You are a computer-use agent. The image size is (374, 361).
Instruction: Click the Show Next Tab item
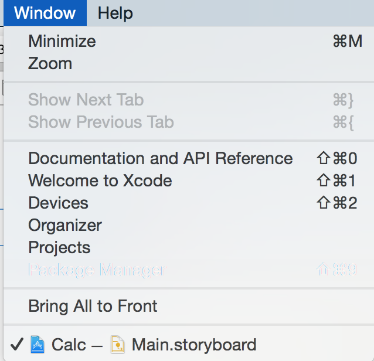click(86, 100)
